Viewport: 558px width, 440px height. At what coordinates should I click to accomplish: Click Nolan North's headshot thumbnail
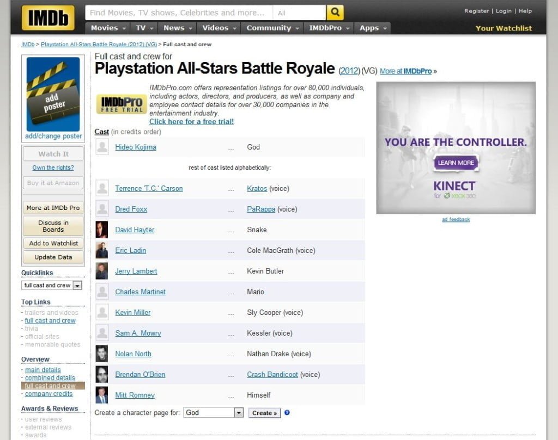tap(102, 354)
